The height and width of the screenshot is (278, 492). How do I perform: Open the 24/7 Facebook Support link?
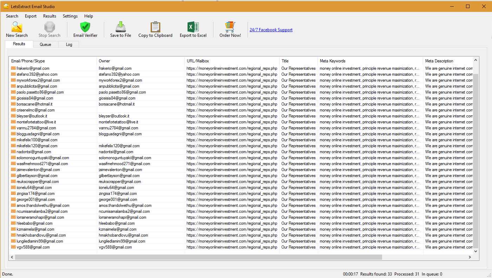point(271,30)
